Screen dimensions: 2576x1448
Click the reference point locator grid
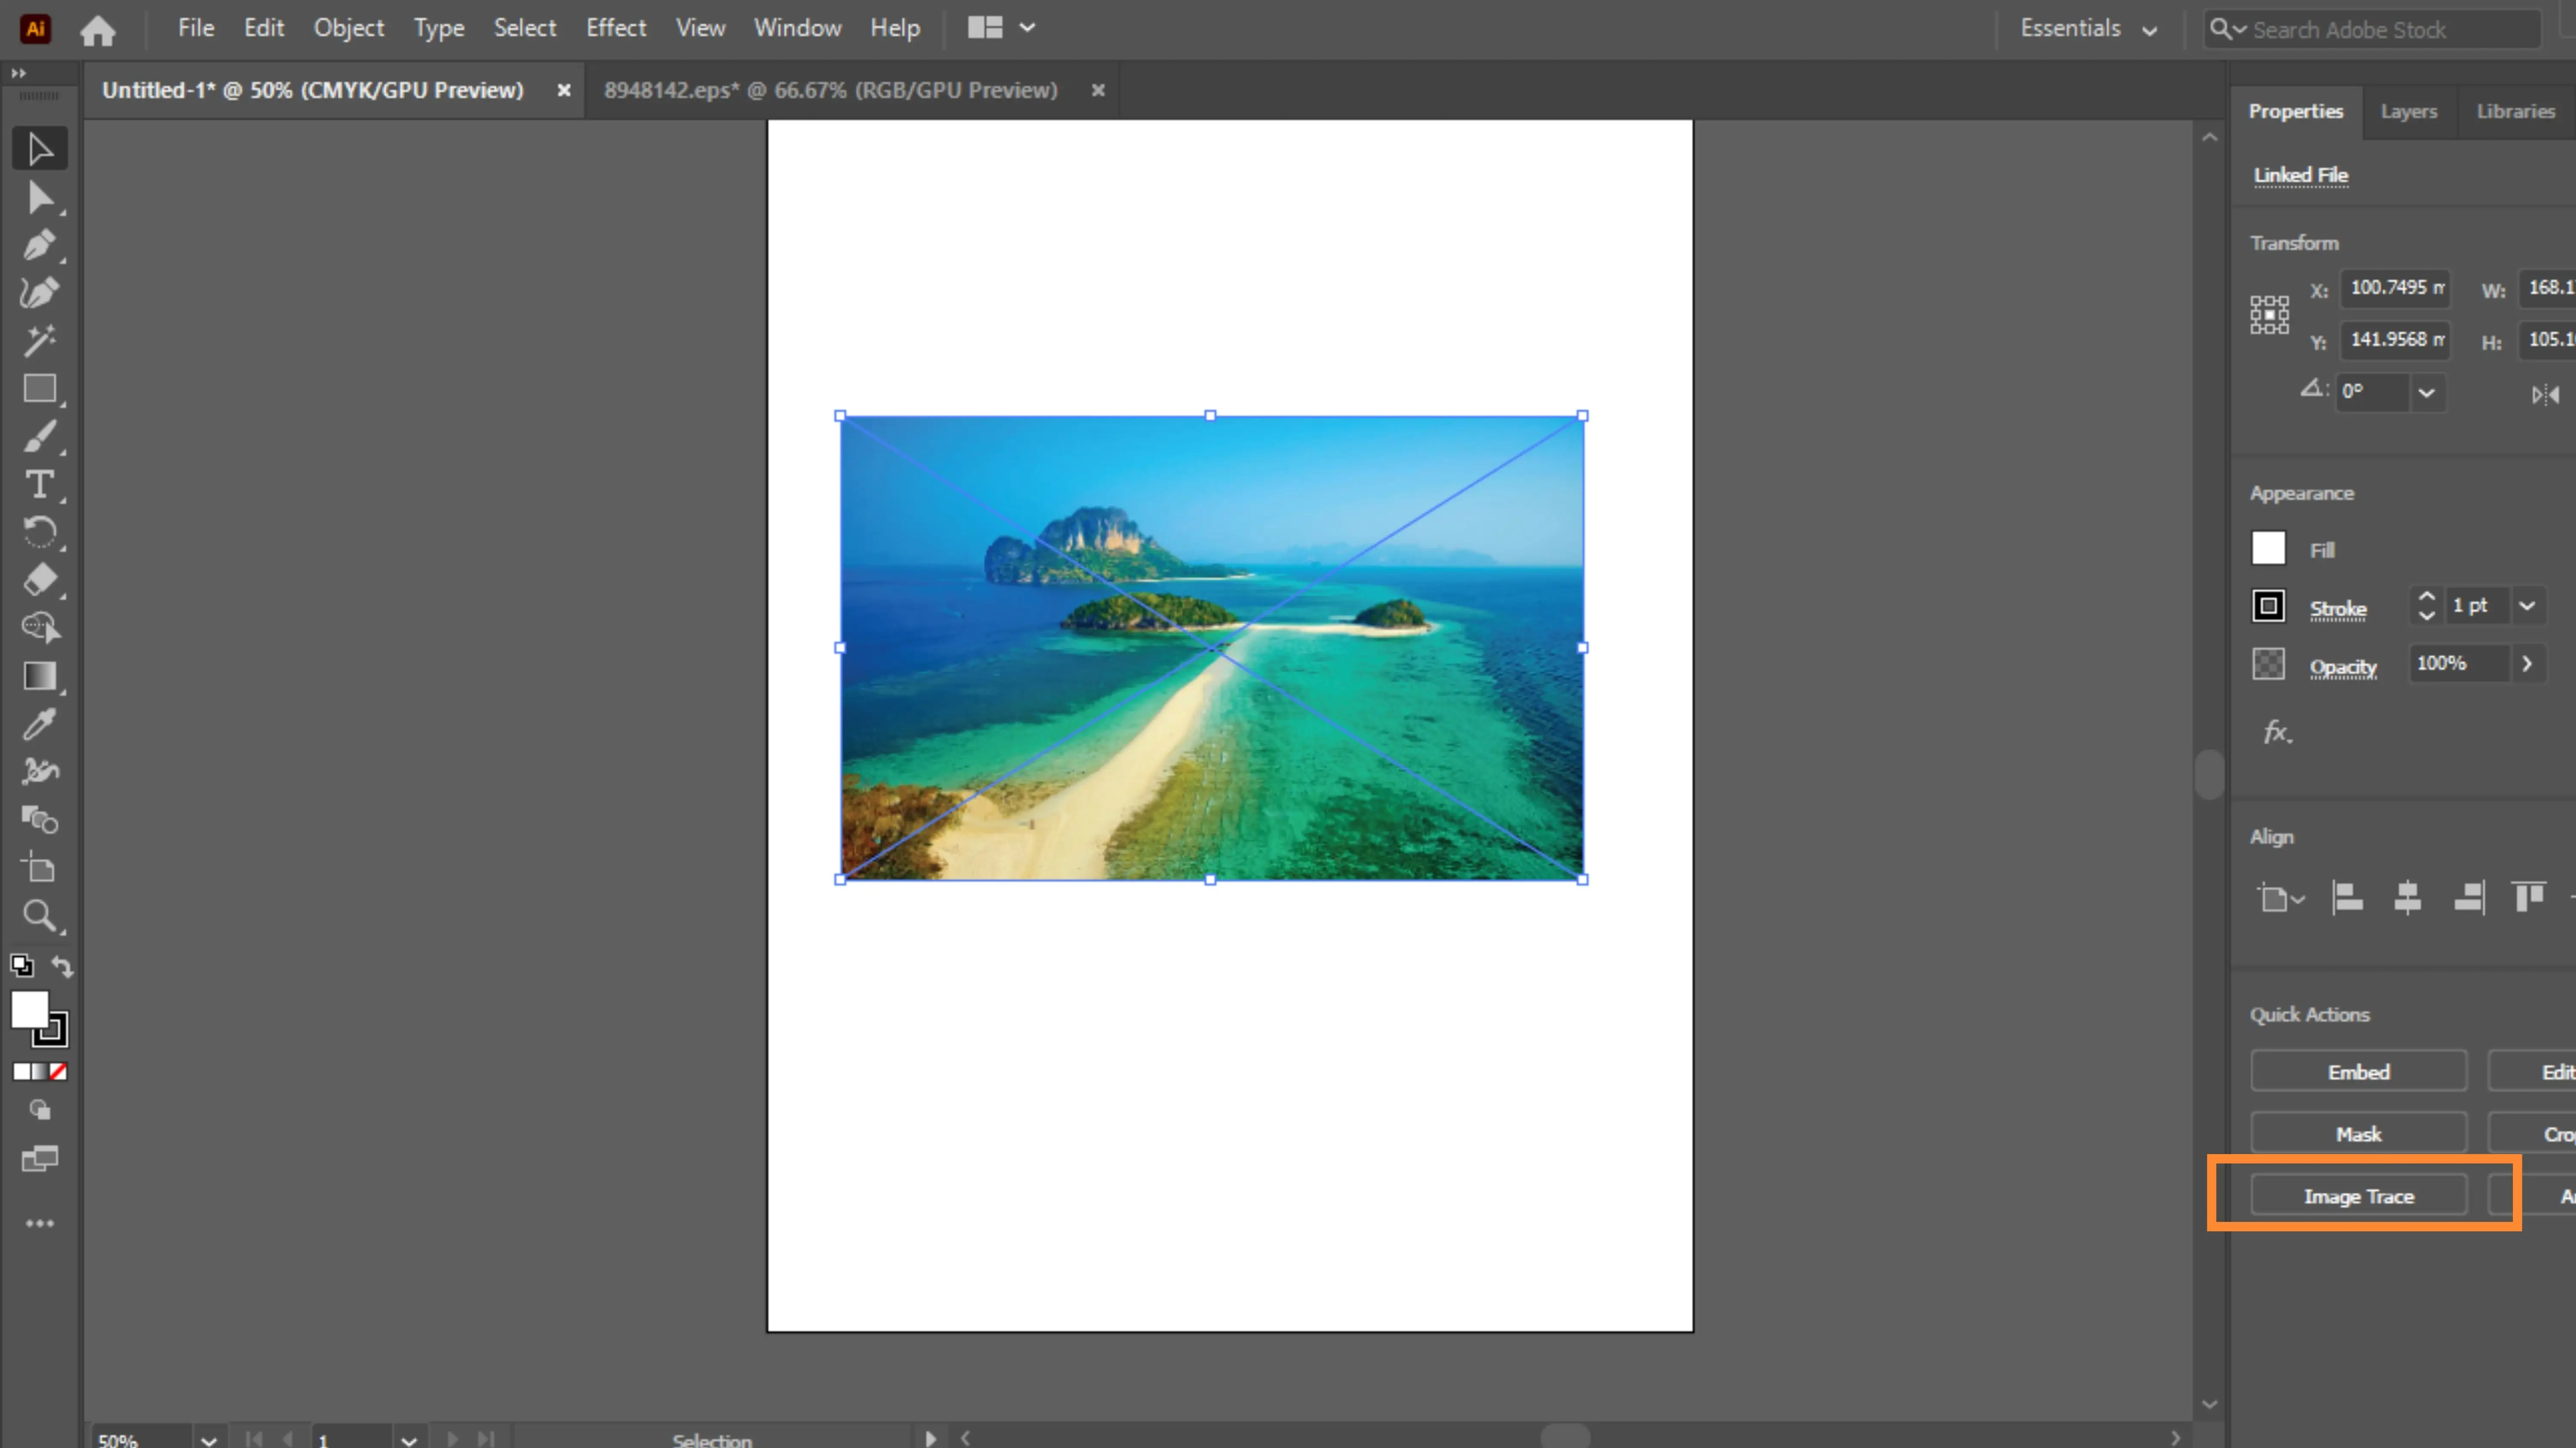(2269, 315)
